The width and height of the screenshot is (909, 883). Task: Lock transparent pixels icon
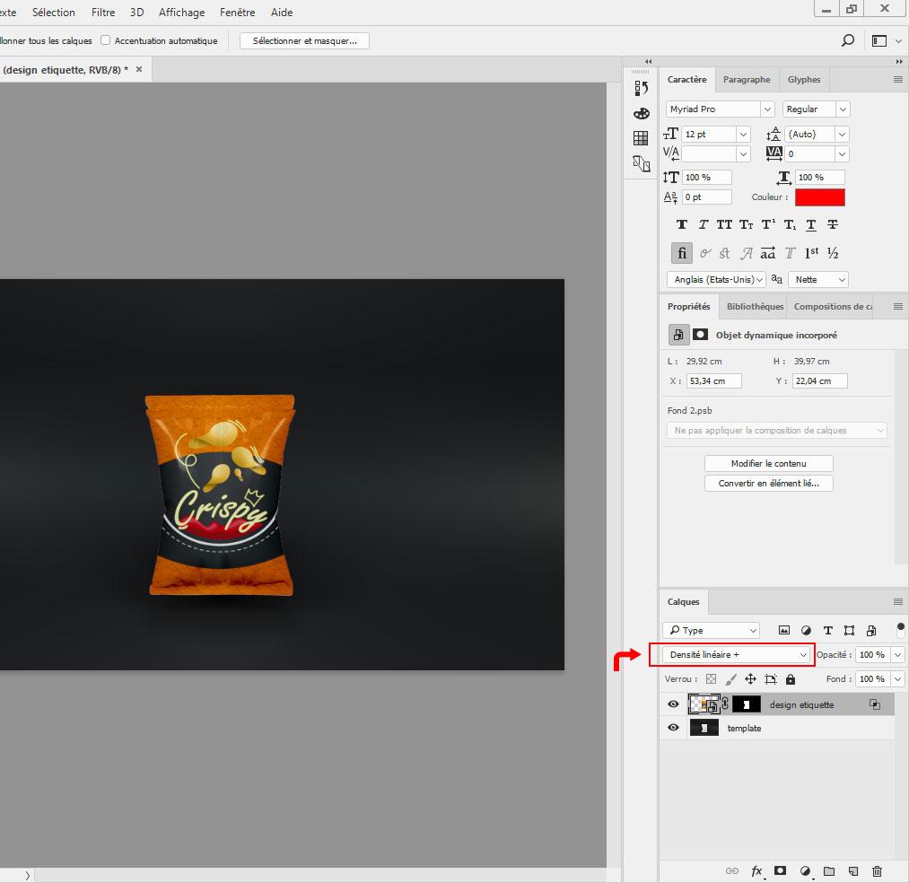(x=711, y=679)
